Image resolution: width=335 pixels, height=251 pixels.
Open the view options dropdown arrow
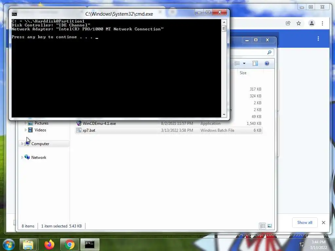[244, 63]
